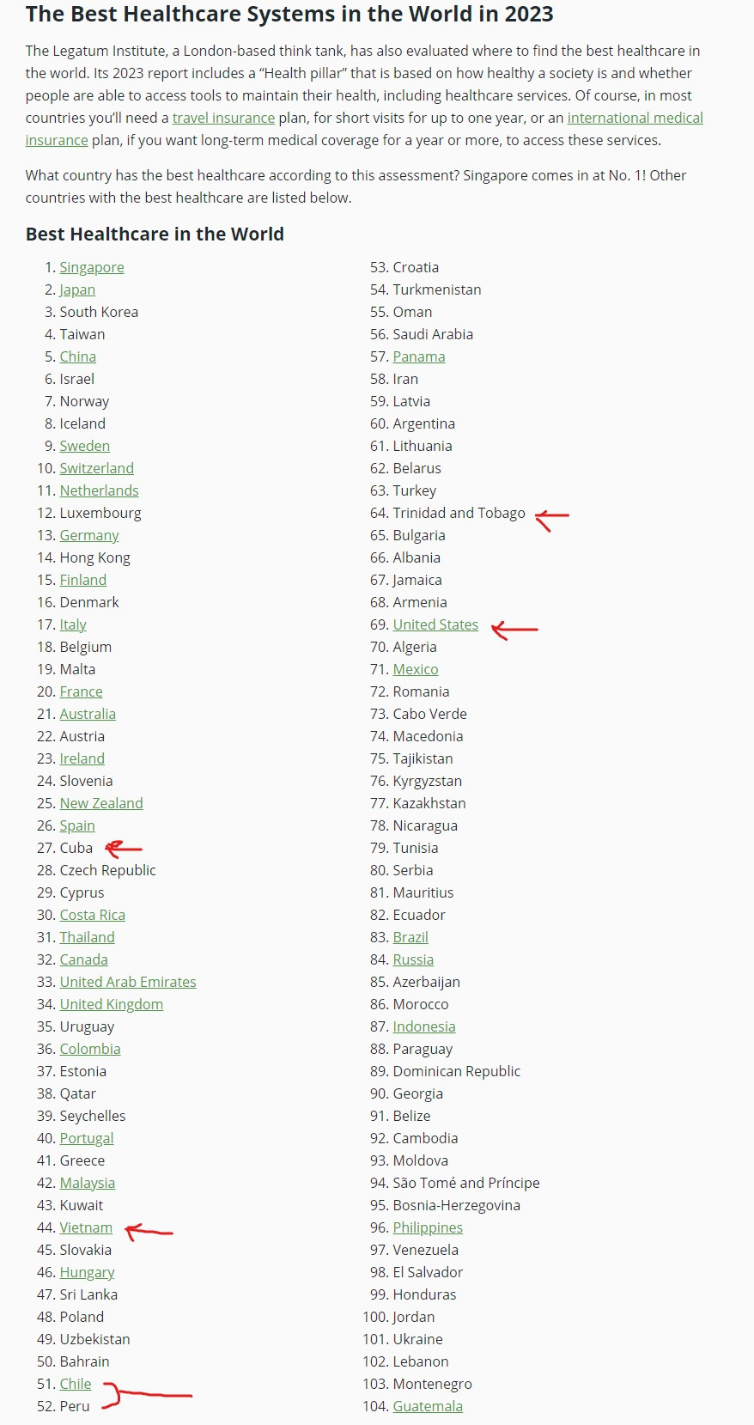Click the United Kingdom link
754x1425 pixels.
point(111,1004)
